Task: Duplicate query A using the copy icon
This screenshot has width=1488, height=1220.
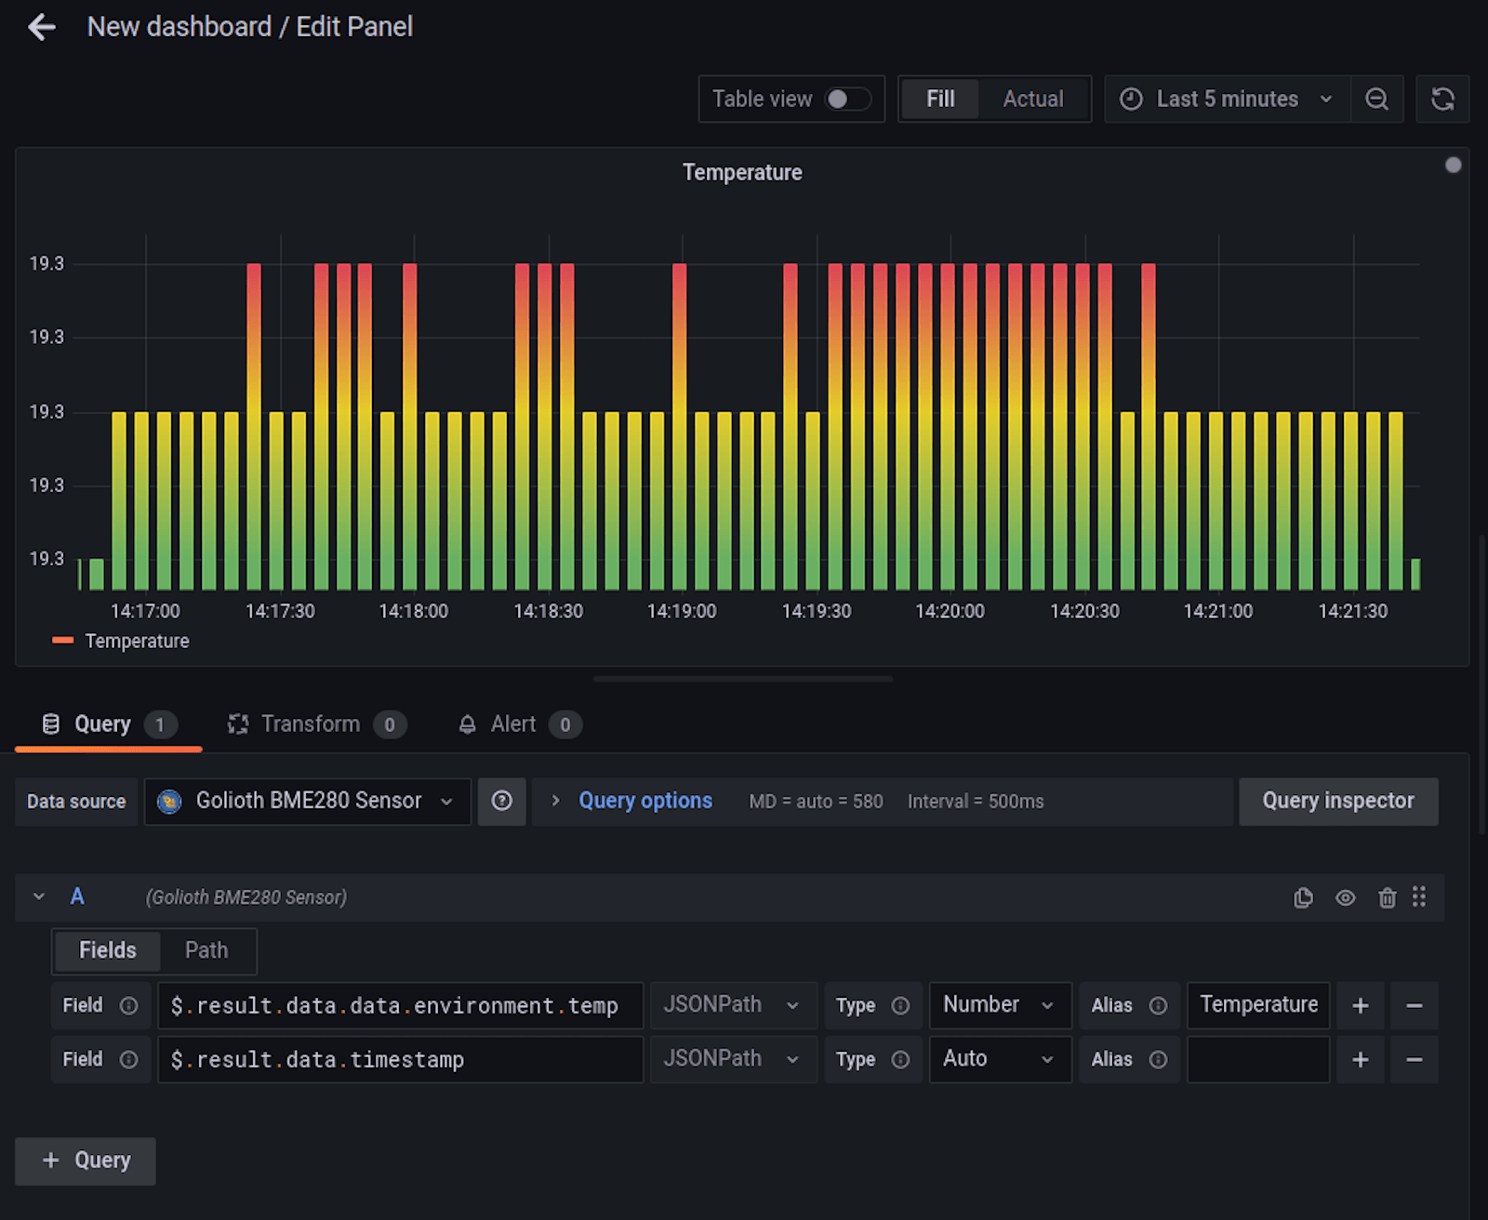Action: click(x=1303, y=897)
